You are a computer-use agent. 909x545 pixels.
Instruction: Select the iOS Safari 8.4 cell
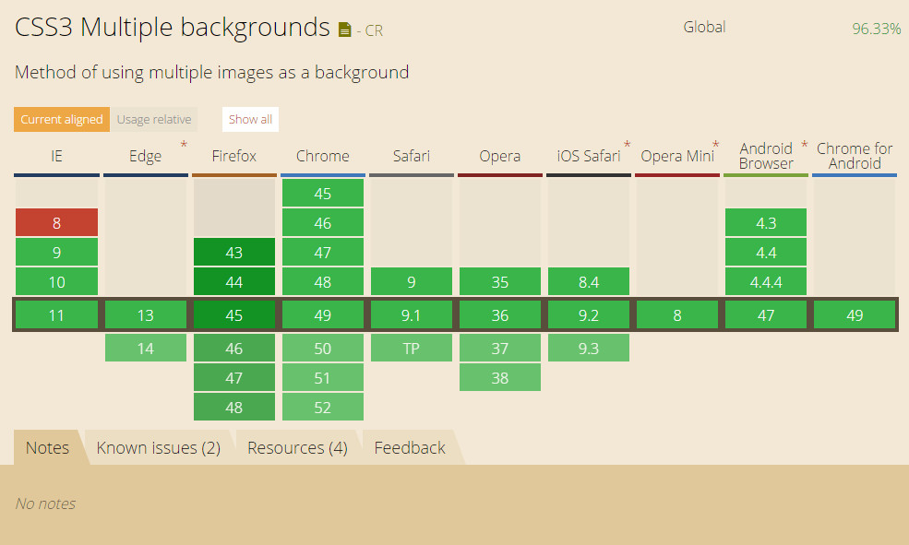coord(589,281)
